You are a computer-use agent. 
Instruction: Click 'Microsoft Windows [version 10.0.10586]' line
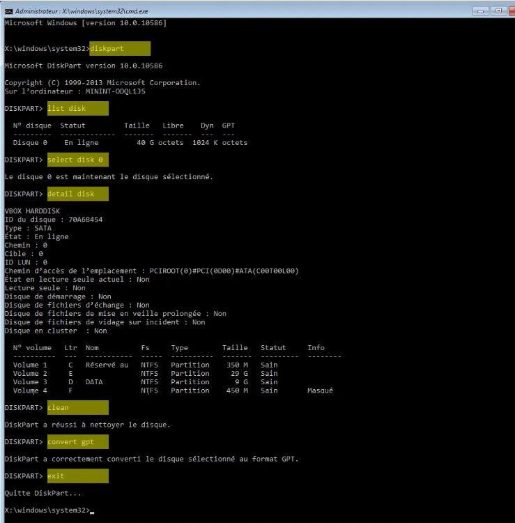point(85,23)
